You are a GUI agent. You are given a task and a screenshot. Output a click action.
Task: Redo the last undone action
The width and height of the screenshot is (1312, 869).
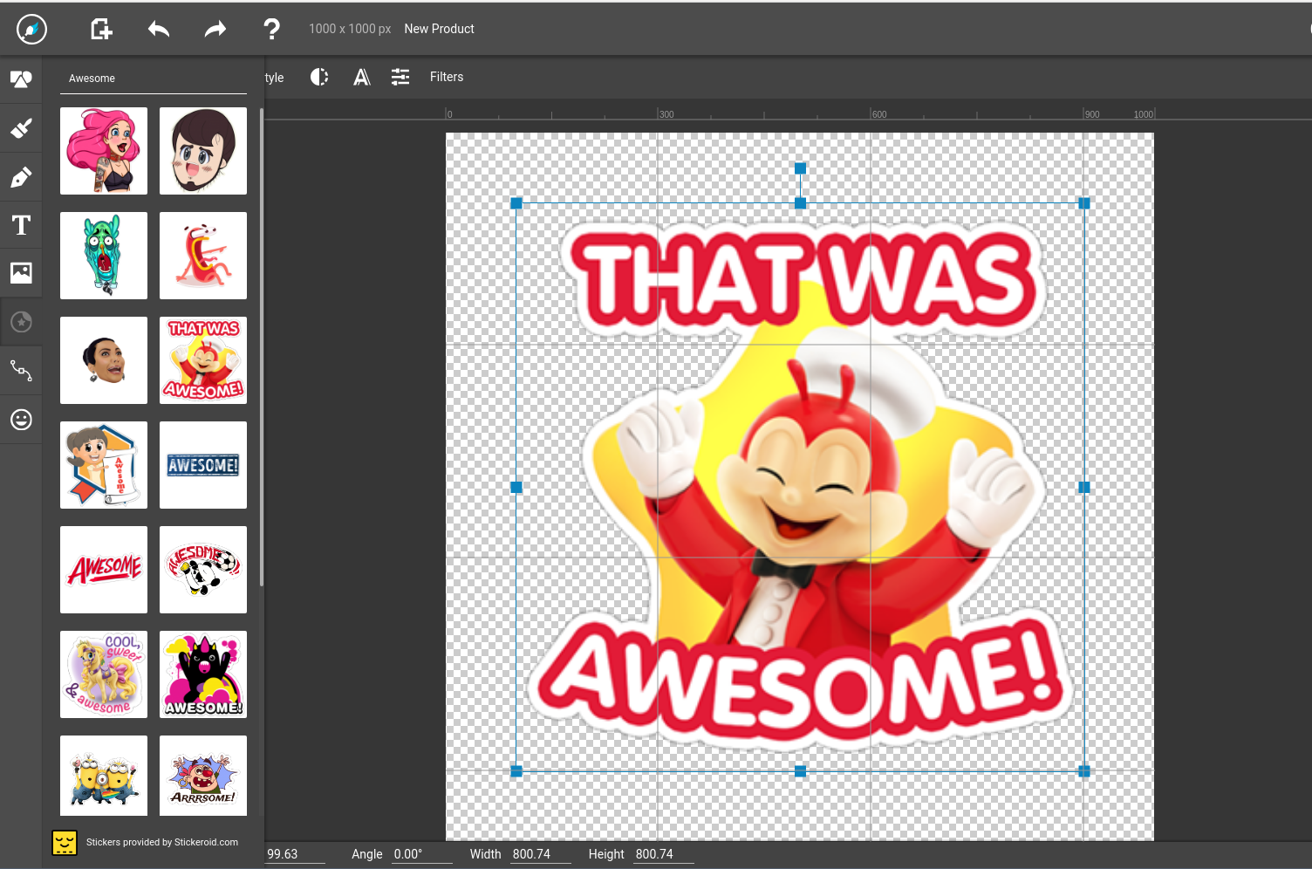215,29
